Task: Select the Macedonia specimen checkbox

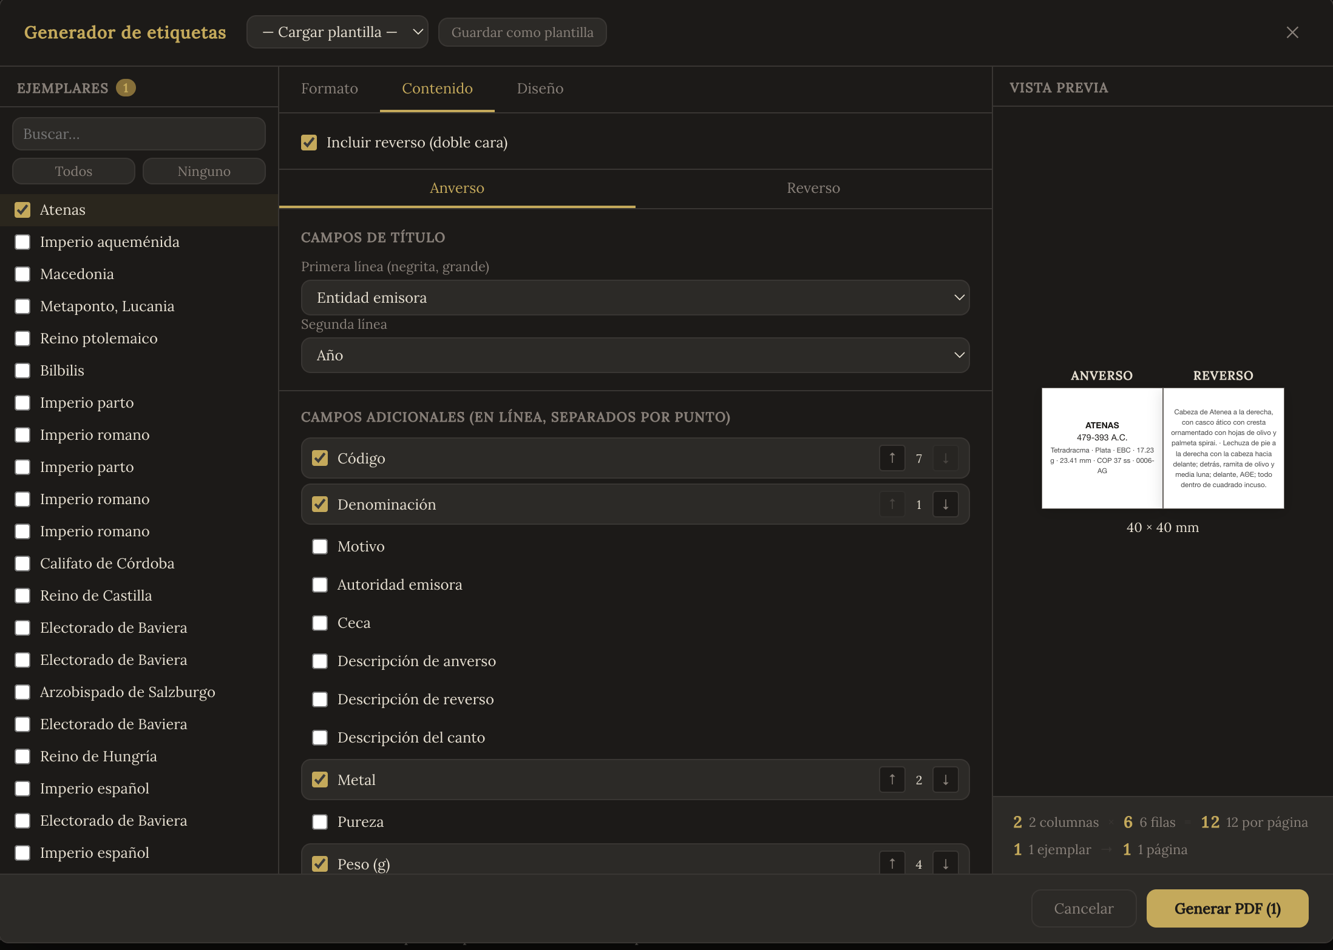Action: coord(22,274)
